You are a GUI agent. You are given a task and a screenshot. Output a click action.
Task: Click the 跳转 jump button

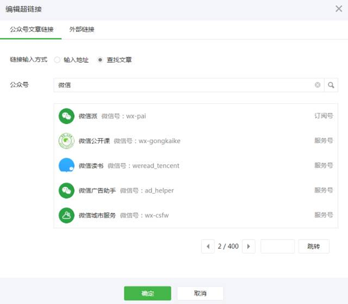click(314, 247)
